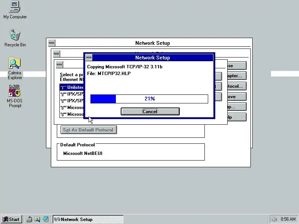Click the partially hidden Remove button
The height and width of the screenshot is (224, 299).
pyautogui.click(x=237, y=97)
